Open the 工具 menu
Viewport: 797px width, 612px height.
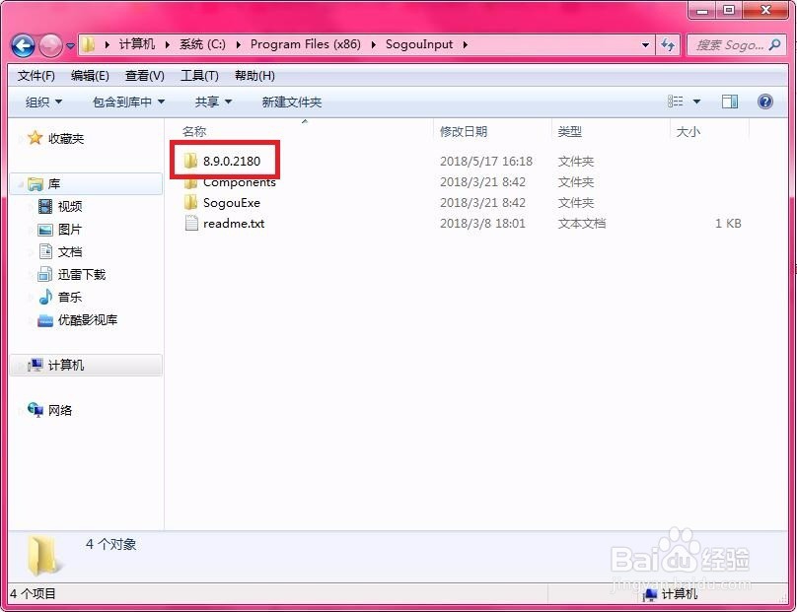pos(198,75)
